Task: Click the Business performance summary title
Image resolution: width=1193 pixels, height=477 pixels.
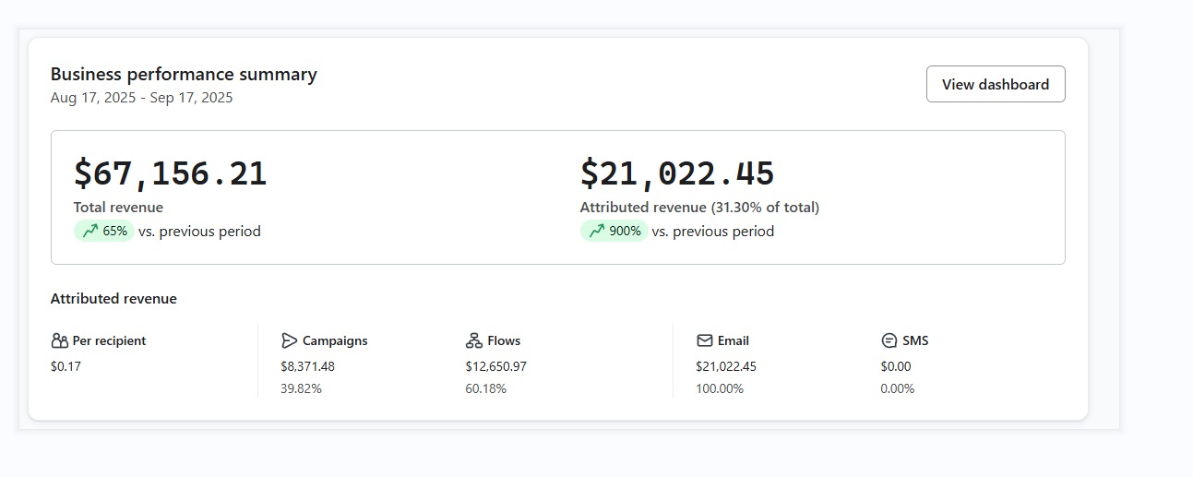Action: (x=184, y=74)
